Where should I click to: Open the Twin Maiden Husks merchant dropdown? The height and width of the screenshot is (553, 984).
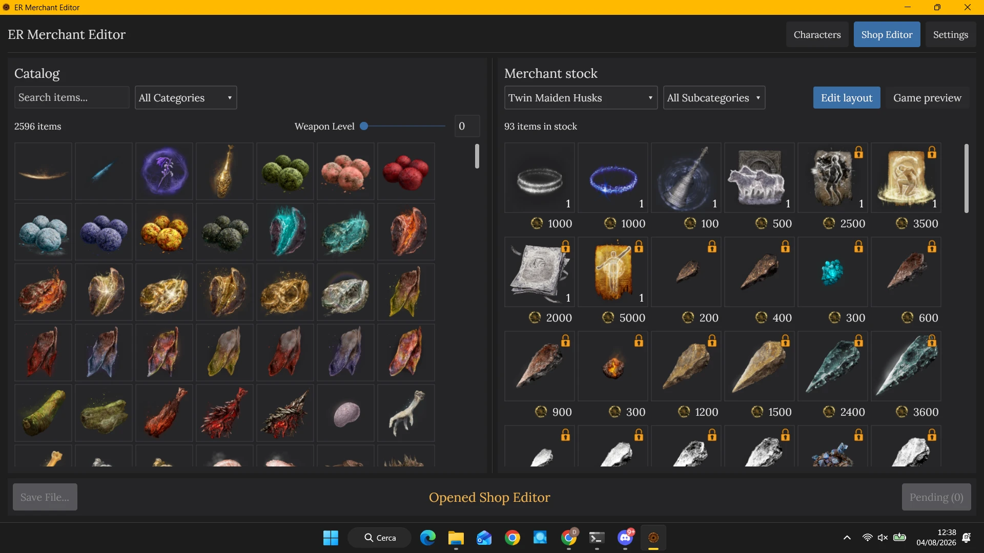(x=581, y=97)
